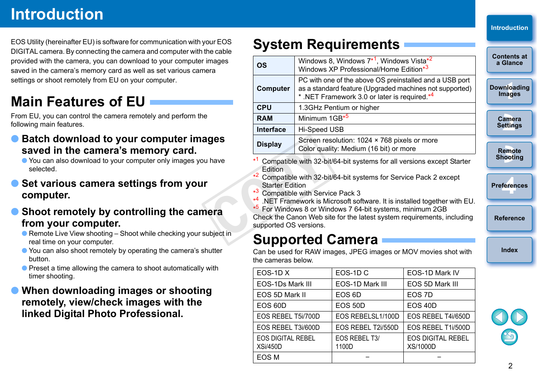Viewport: 537px width, 380px height.
Task: Open the Introduction tab
Action: pyautogui.click(x=510, y=28)
